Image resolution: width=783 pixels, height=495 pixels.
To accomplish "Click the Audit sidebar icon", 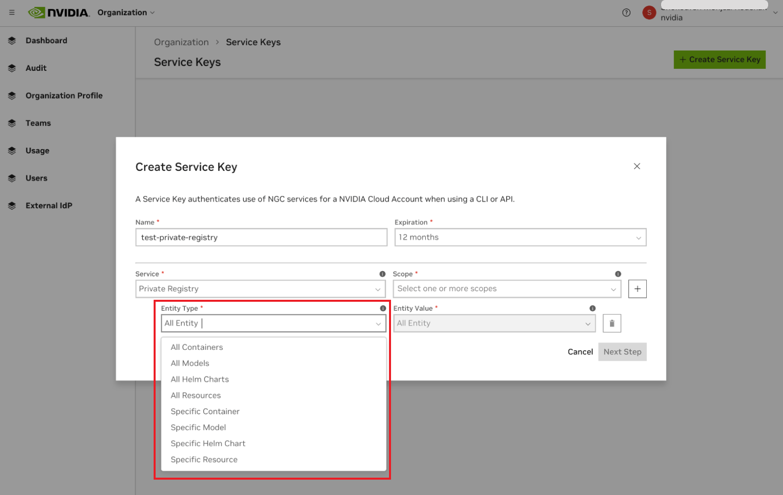I will pyautogui.click(x=12, y=68).
